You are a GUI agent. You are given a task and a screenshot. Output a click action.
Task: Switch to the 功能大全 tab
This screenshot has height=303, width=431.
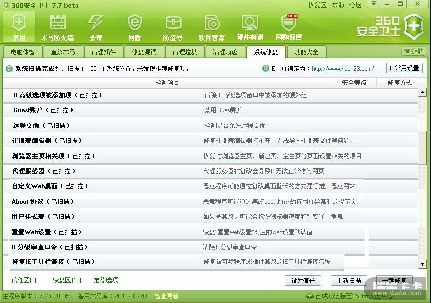pos(306,52)
